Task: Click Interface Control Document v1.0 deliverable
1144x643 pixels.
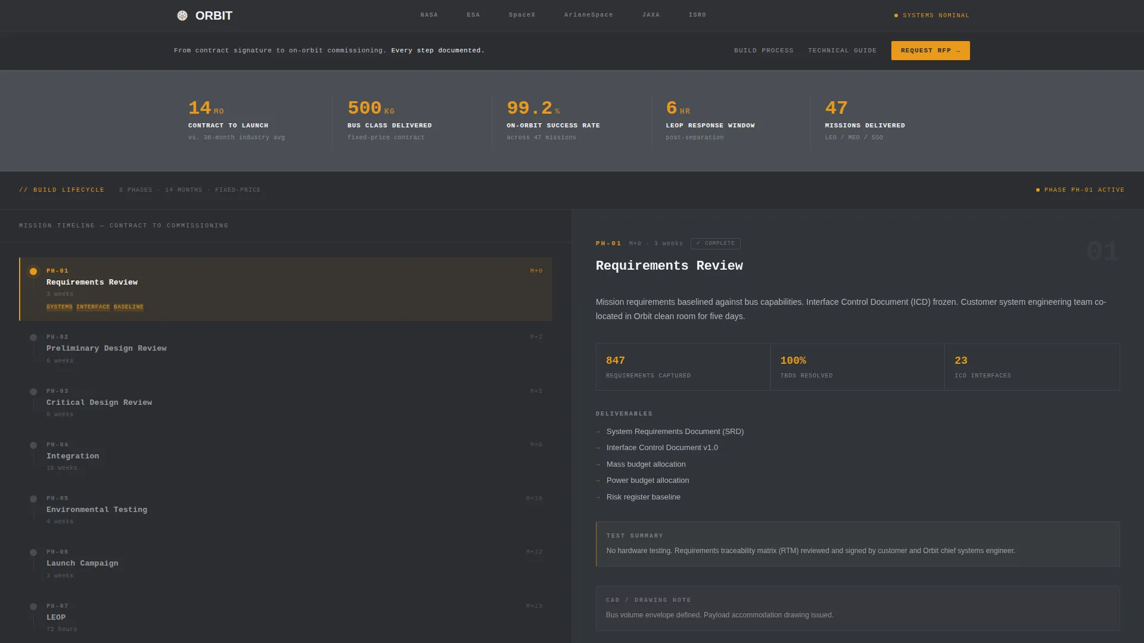Action: 662,448
